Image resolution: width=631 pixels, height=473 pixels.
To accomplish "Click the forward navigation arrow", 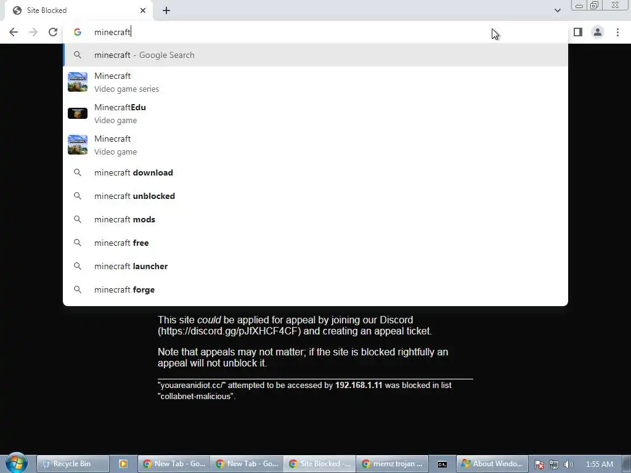I will 33,32.
